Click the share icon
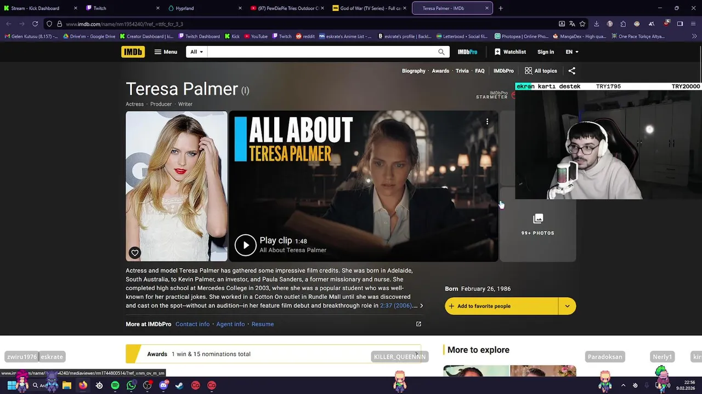The width and height of the screenshot is (702, 394). (572, 71)
